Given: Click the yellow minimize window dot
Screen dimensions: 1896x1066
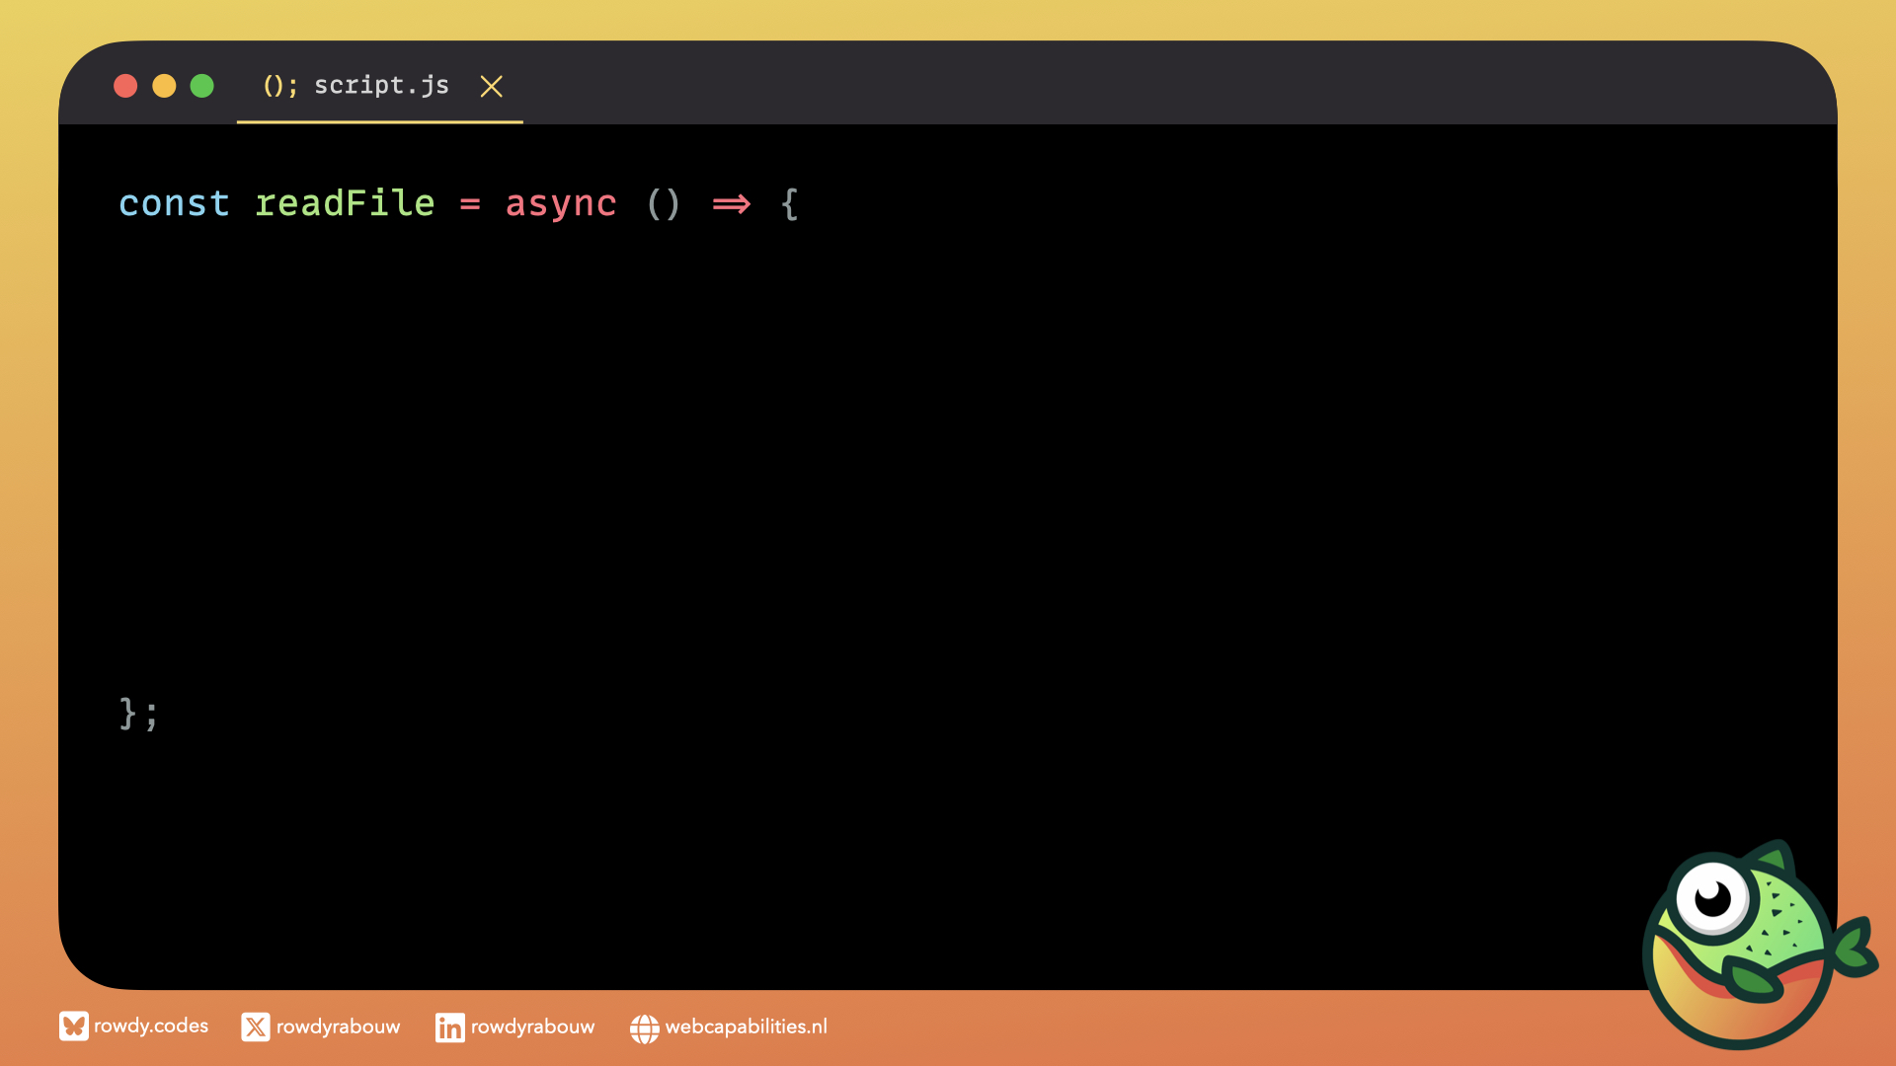Looking at the screenshot, I should [x=164, y=87].
